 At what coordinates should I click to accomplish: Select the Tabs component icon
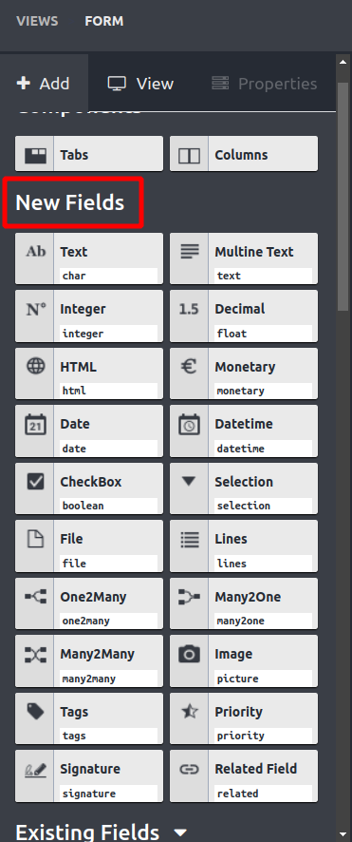point(35,155)
